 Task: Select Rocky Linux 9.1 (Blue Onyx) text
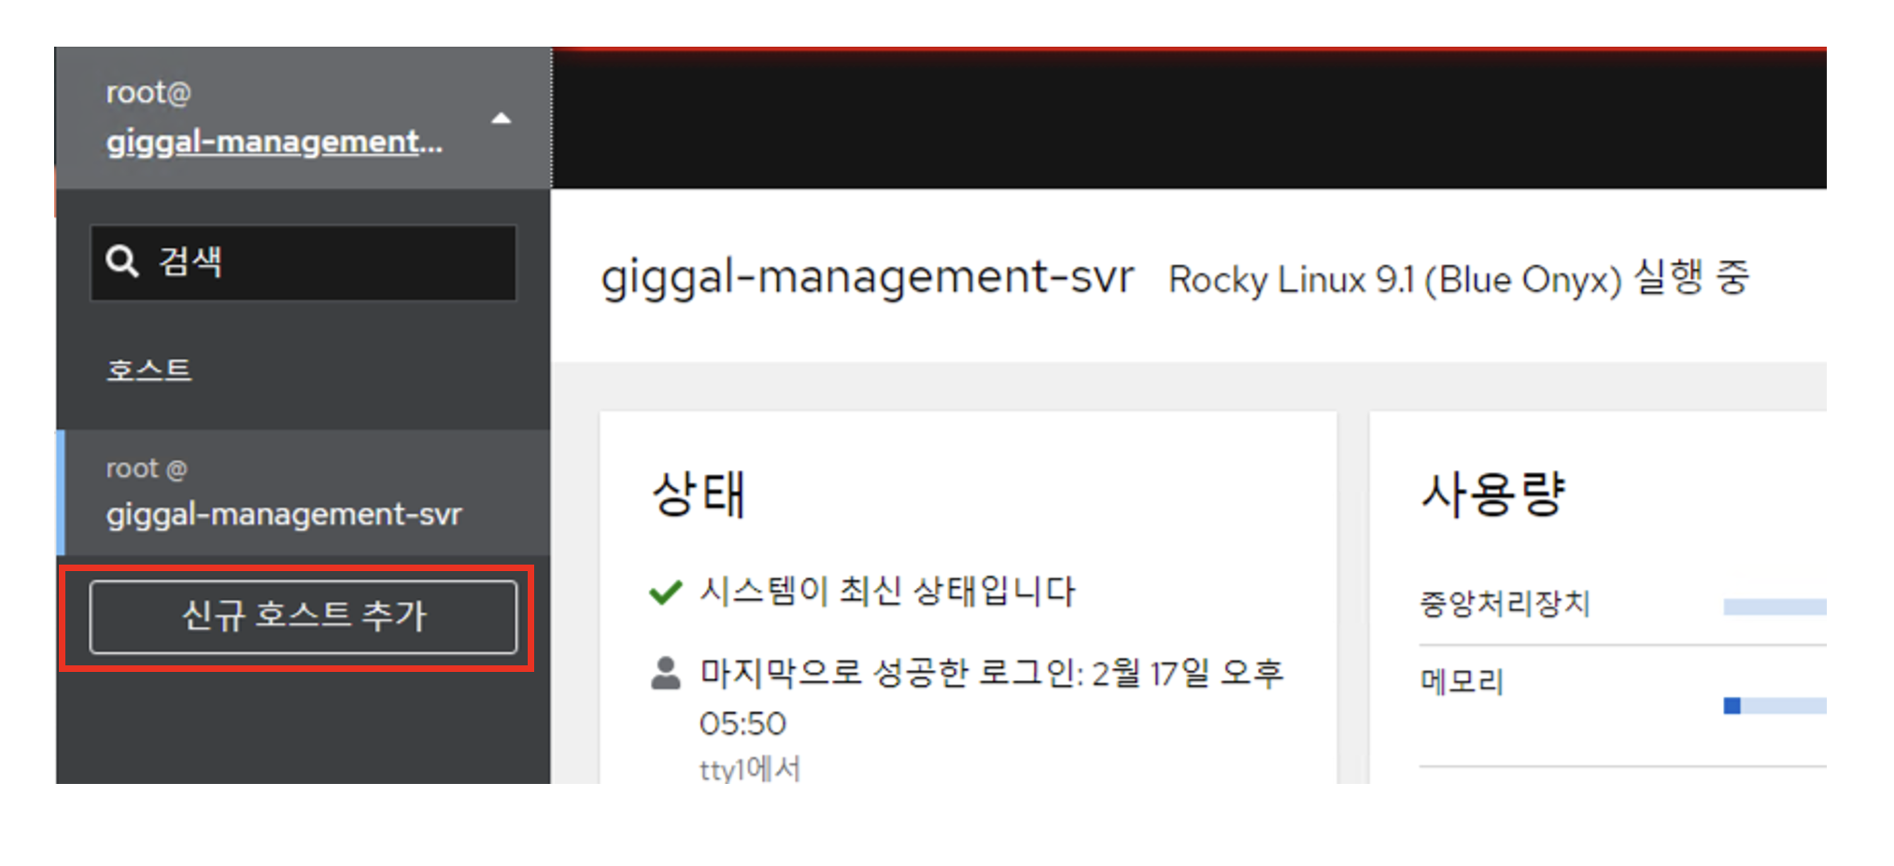[x=1395, y=279]
